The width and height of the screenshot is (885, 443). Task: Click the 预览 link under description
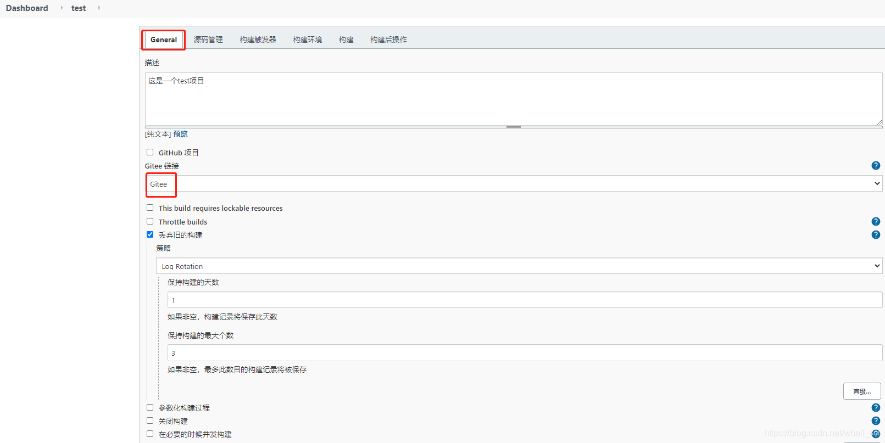[x=180, y=134]
